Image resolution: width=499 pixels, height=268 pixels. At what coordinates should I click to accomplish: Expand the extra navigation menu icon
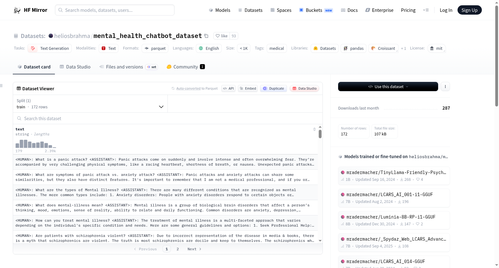426,10
